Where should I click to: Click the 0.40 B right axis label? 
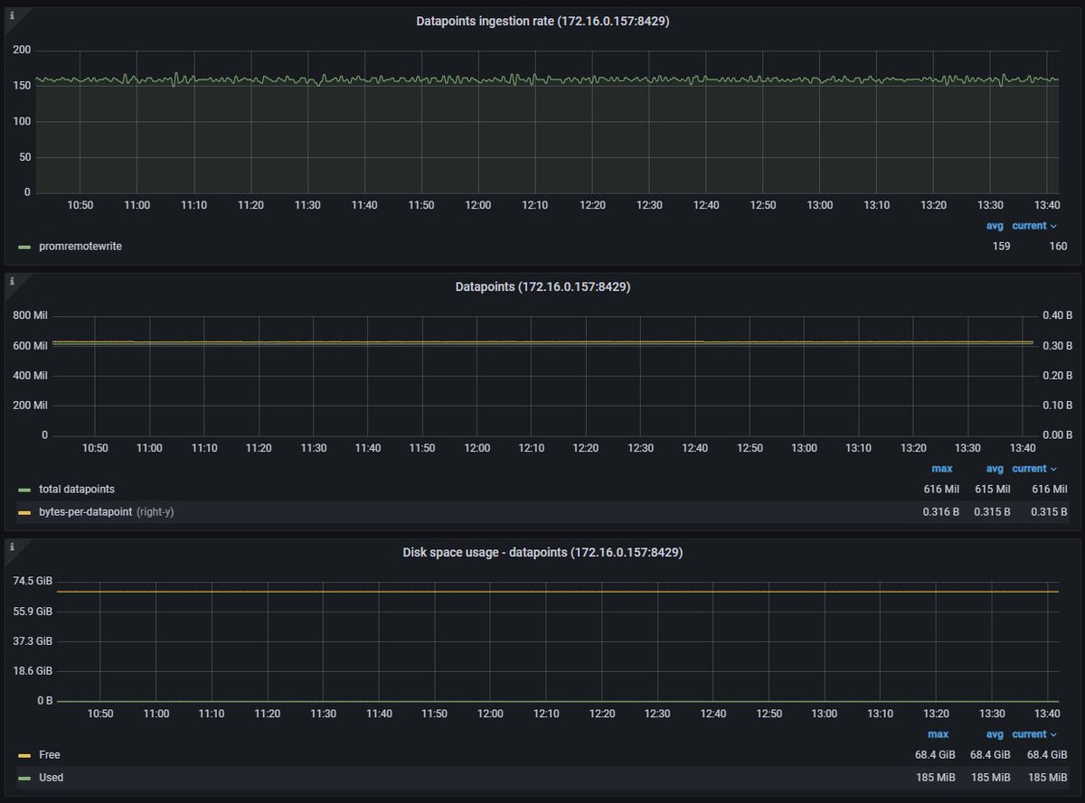coord(1056,316)
